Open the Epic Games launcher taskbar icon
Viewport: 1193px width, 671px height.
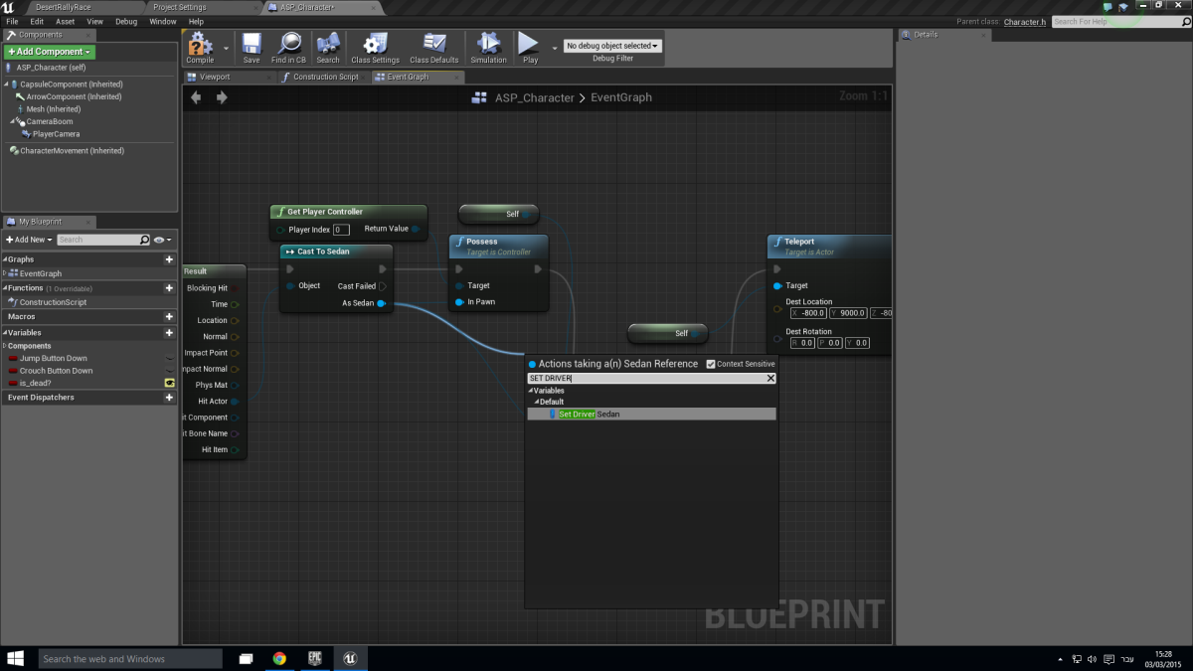point(314,658)
